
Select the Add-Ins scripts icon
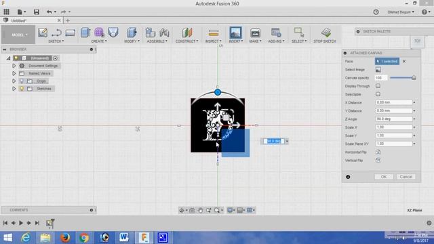tap(276, 33)
